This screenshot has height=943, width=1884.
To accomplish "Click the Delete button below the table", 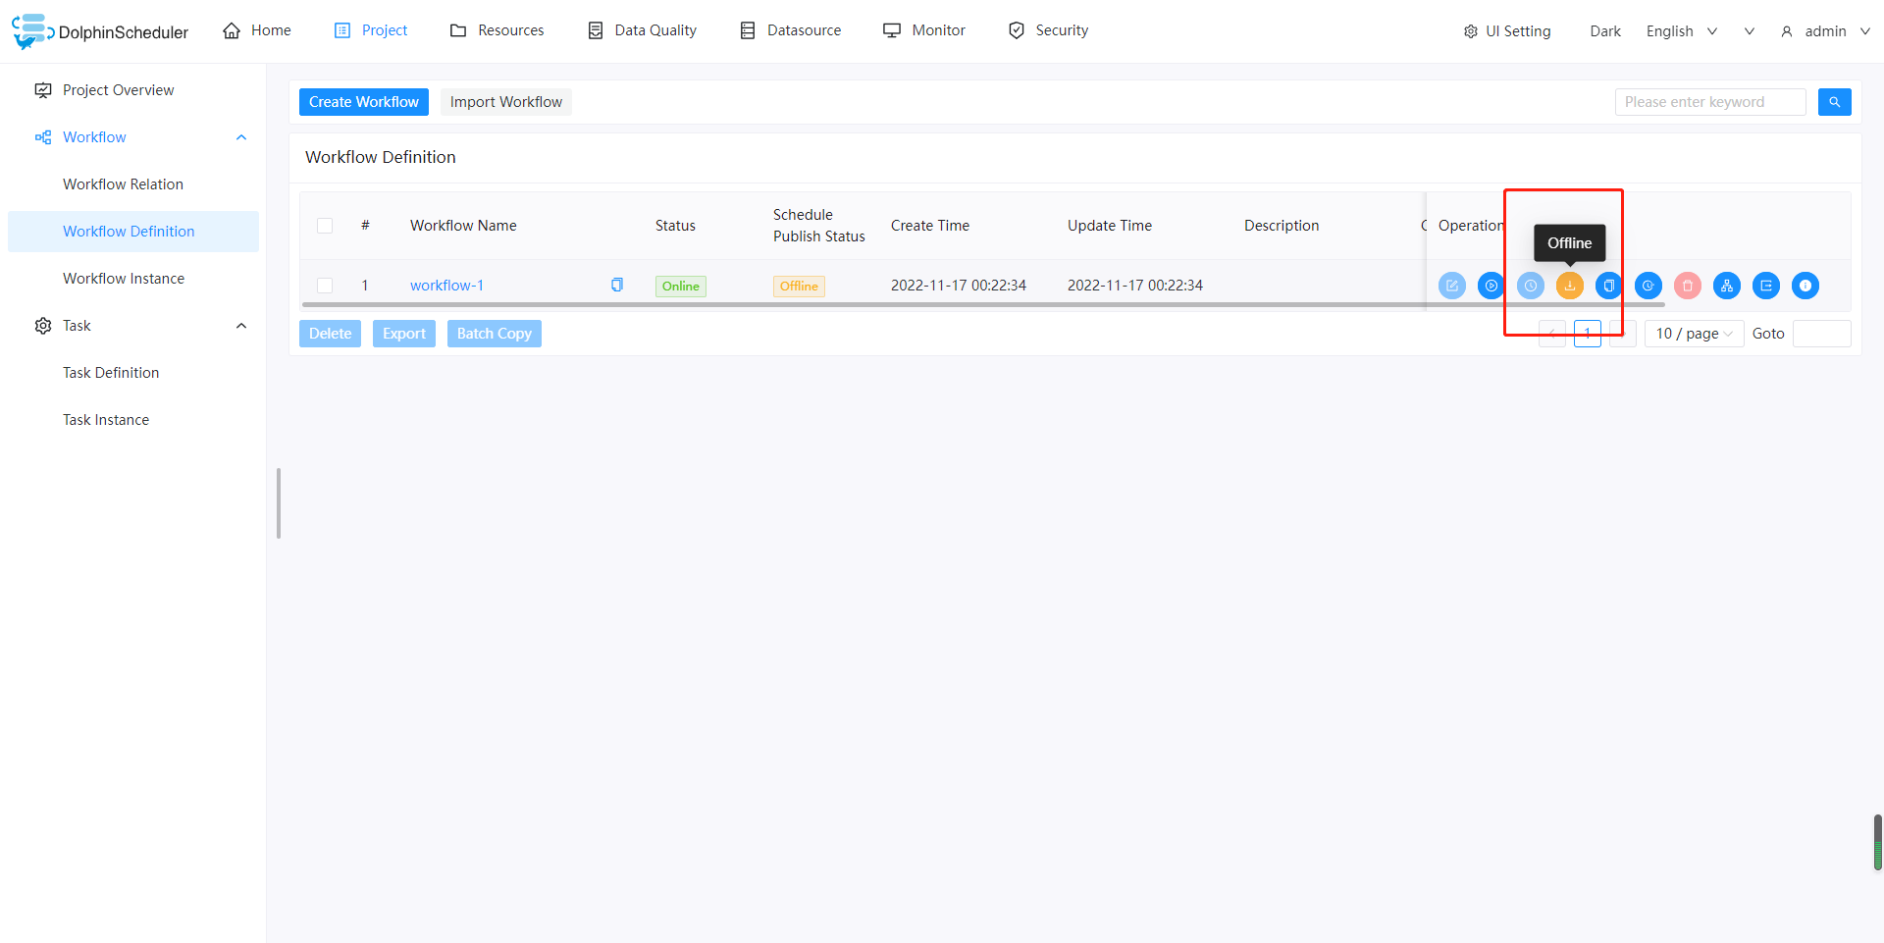I will [331, 334].
